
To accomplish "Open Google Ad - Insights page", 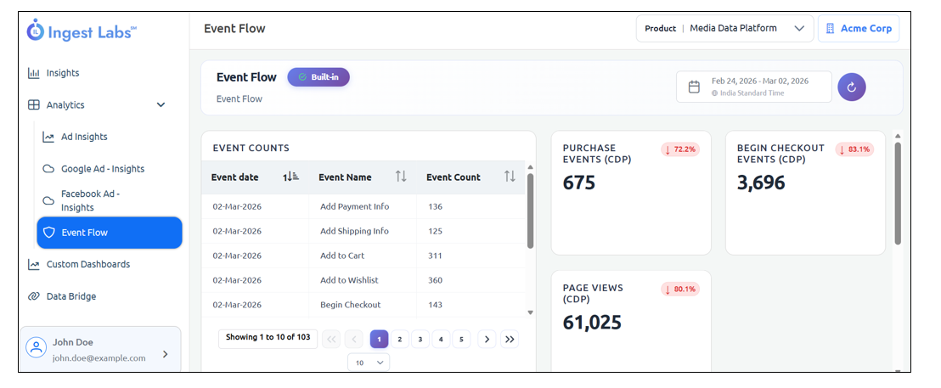I will pyautogui.click(x=102, y=169).
